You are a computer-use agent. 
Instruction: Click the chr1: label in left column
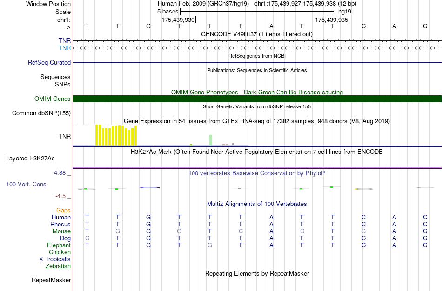pyautogui.click(x=64, y=20)
